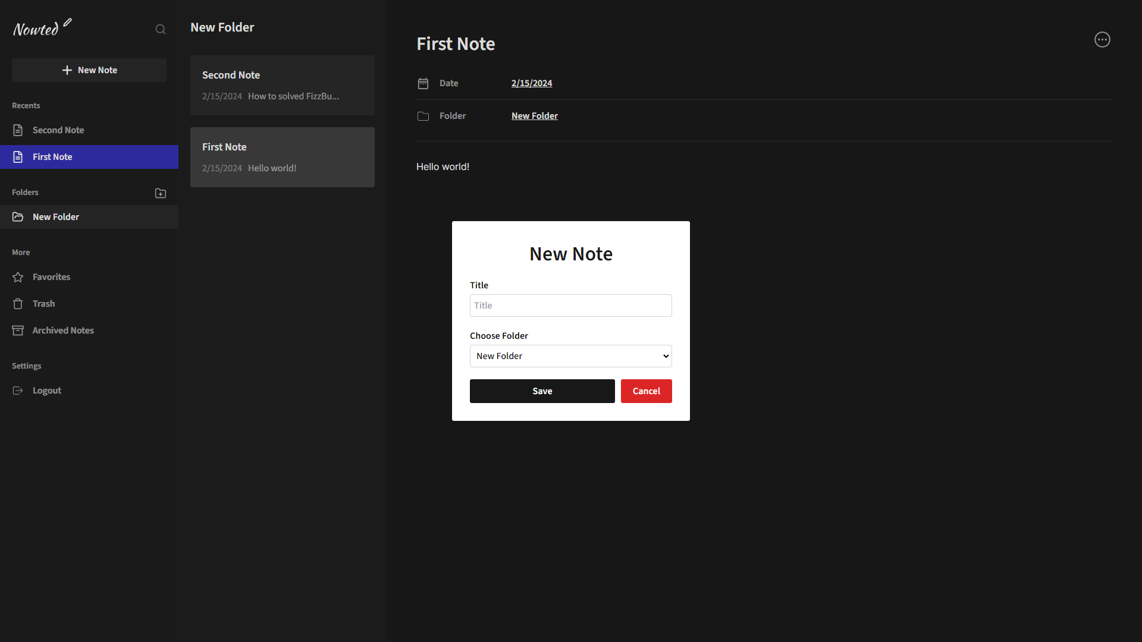This screenshot has height=642, width=1142.
Task: Select First Note in Recents list
Action: pos(52,157)
